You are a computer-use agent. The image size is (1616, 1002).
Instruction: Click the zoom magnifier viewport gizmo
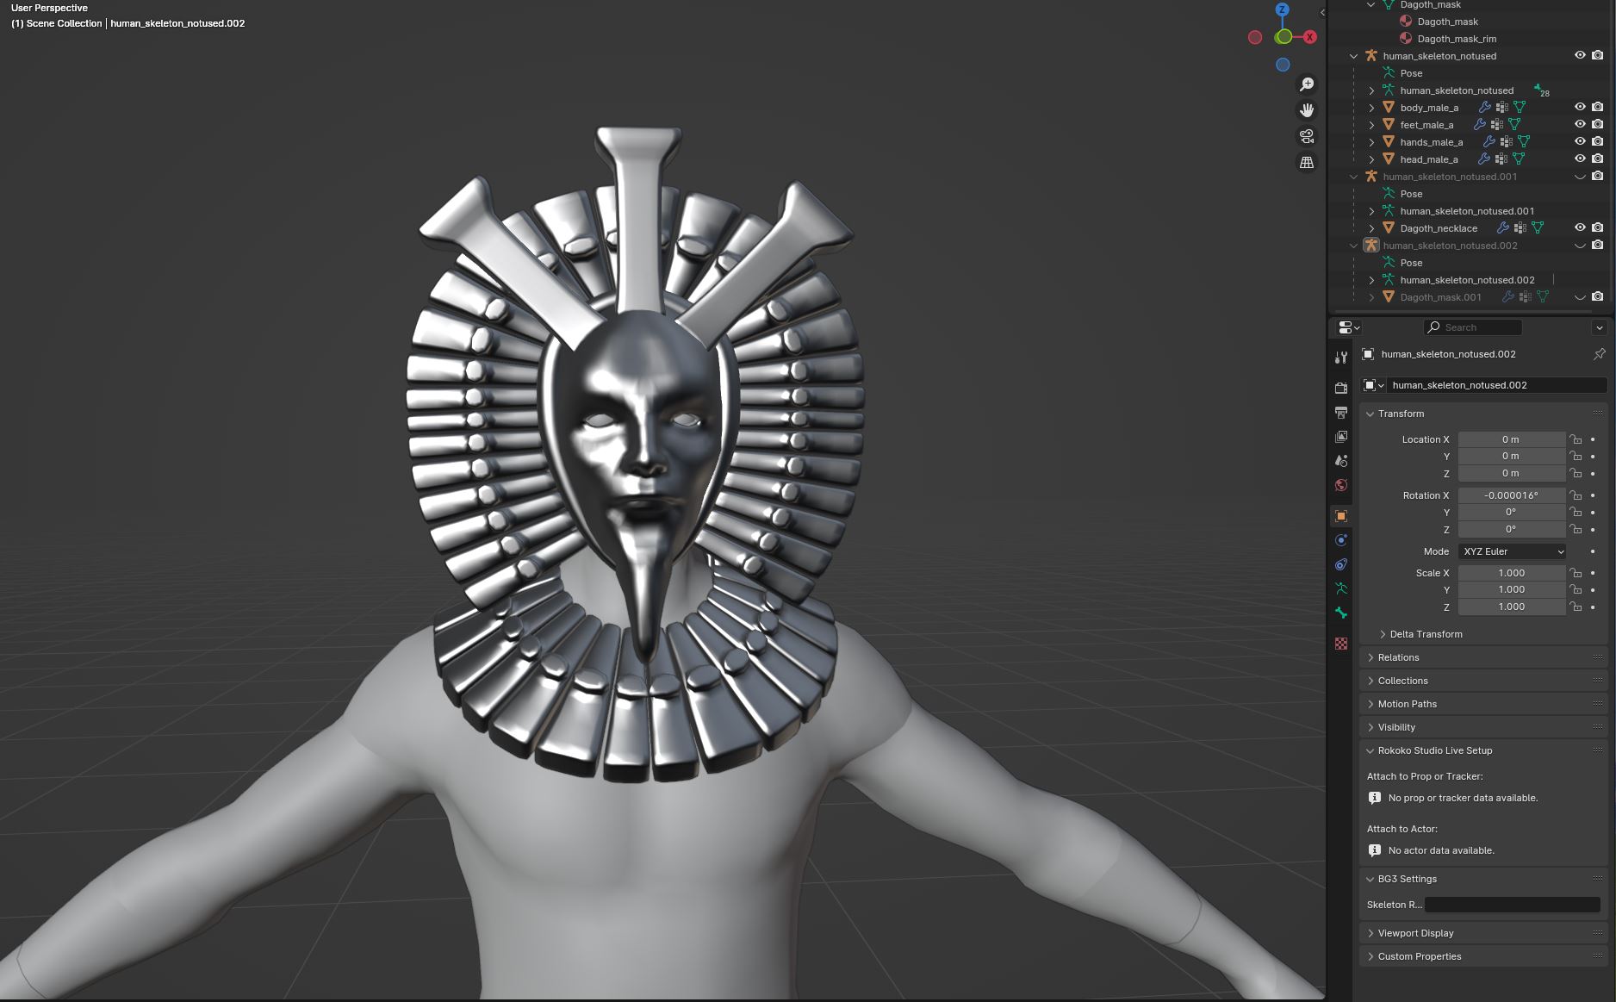pyautogui.click(x=1307, y=84)
